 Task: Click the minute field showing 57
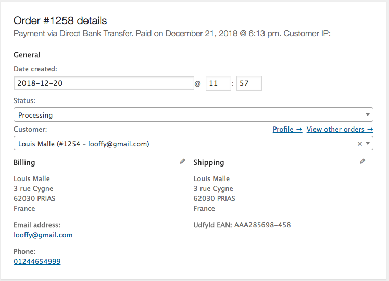(249, 83)
